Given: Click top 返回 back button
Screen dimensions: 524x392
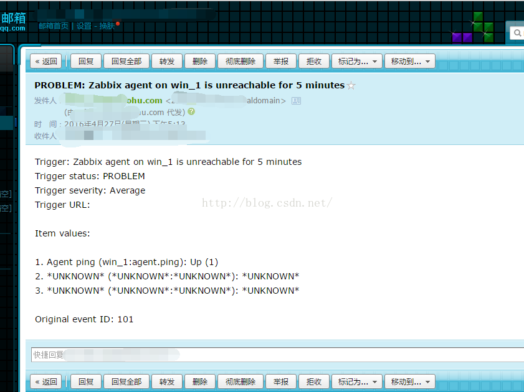Looking at the screenshot, I should (x=46, y=62).
